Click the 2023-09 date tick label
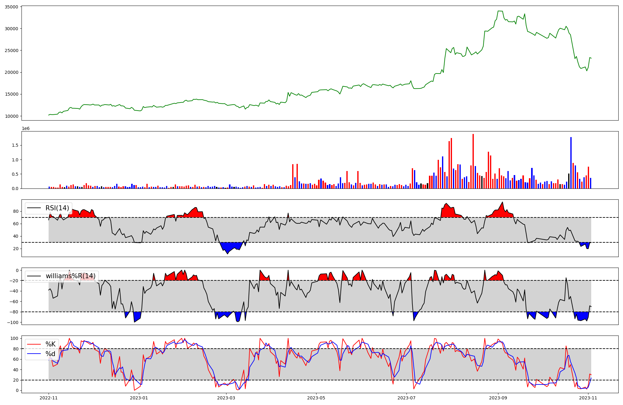The image size is (623, 405). click(498, 398)
